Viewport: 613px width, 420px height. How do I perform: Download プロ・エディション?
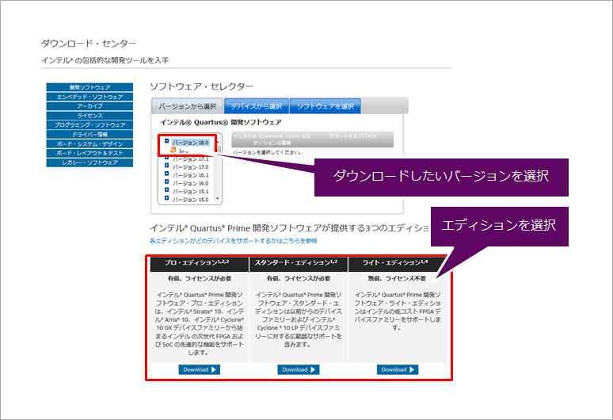[200, 369]
